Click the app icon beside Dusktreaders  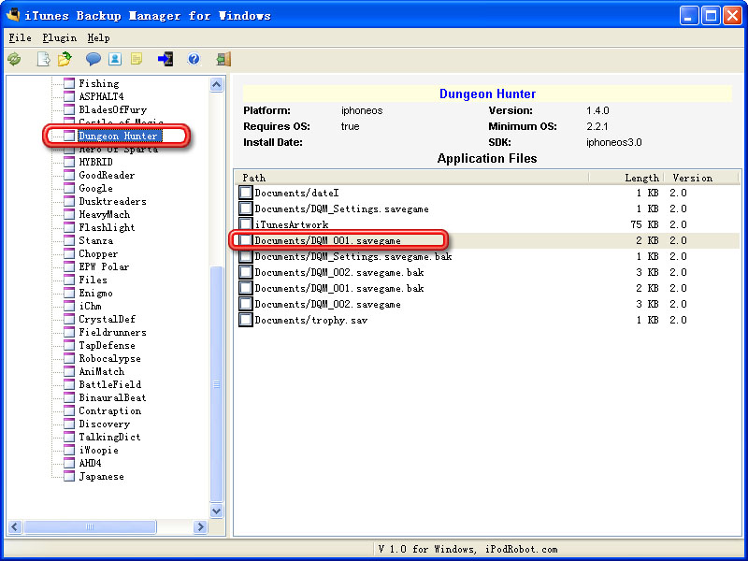pyautogui.click(x=69, y=201)
